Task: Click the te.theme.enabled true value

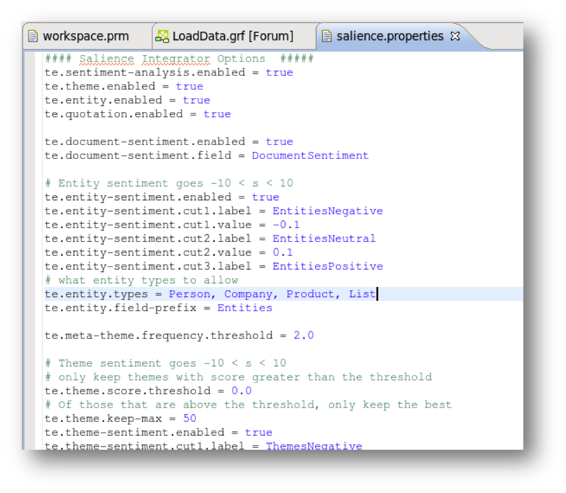Action: (190, 86)
